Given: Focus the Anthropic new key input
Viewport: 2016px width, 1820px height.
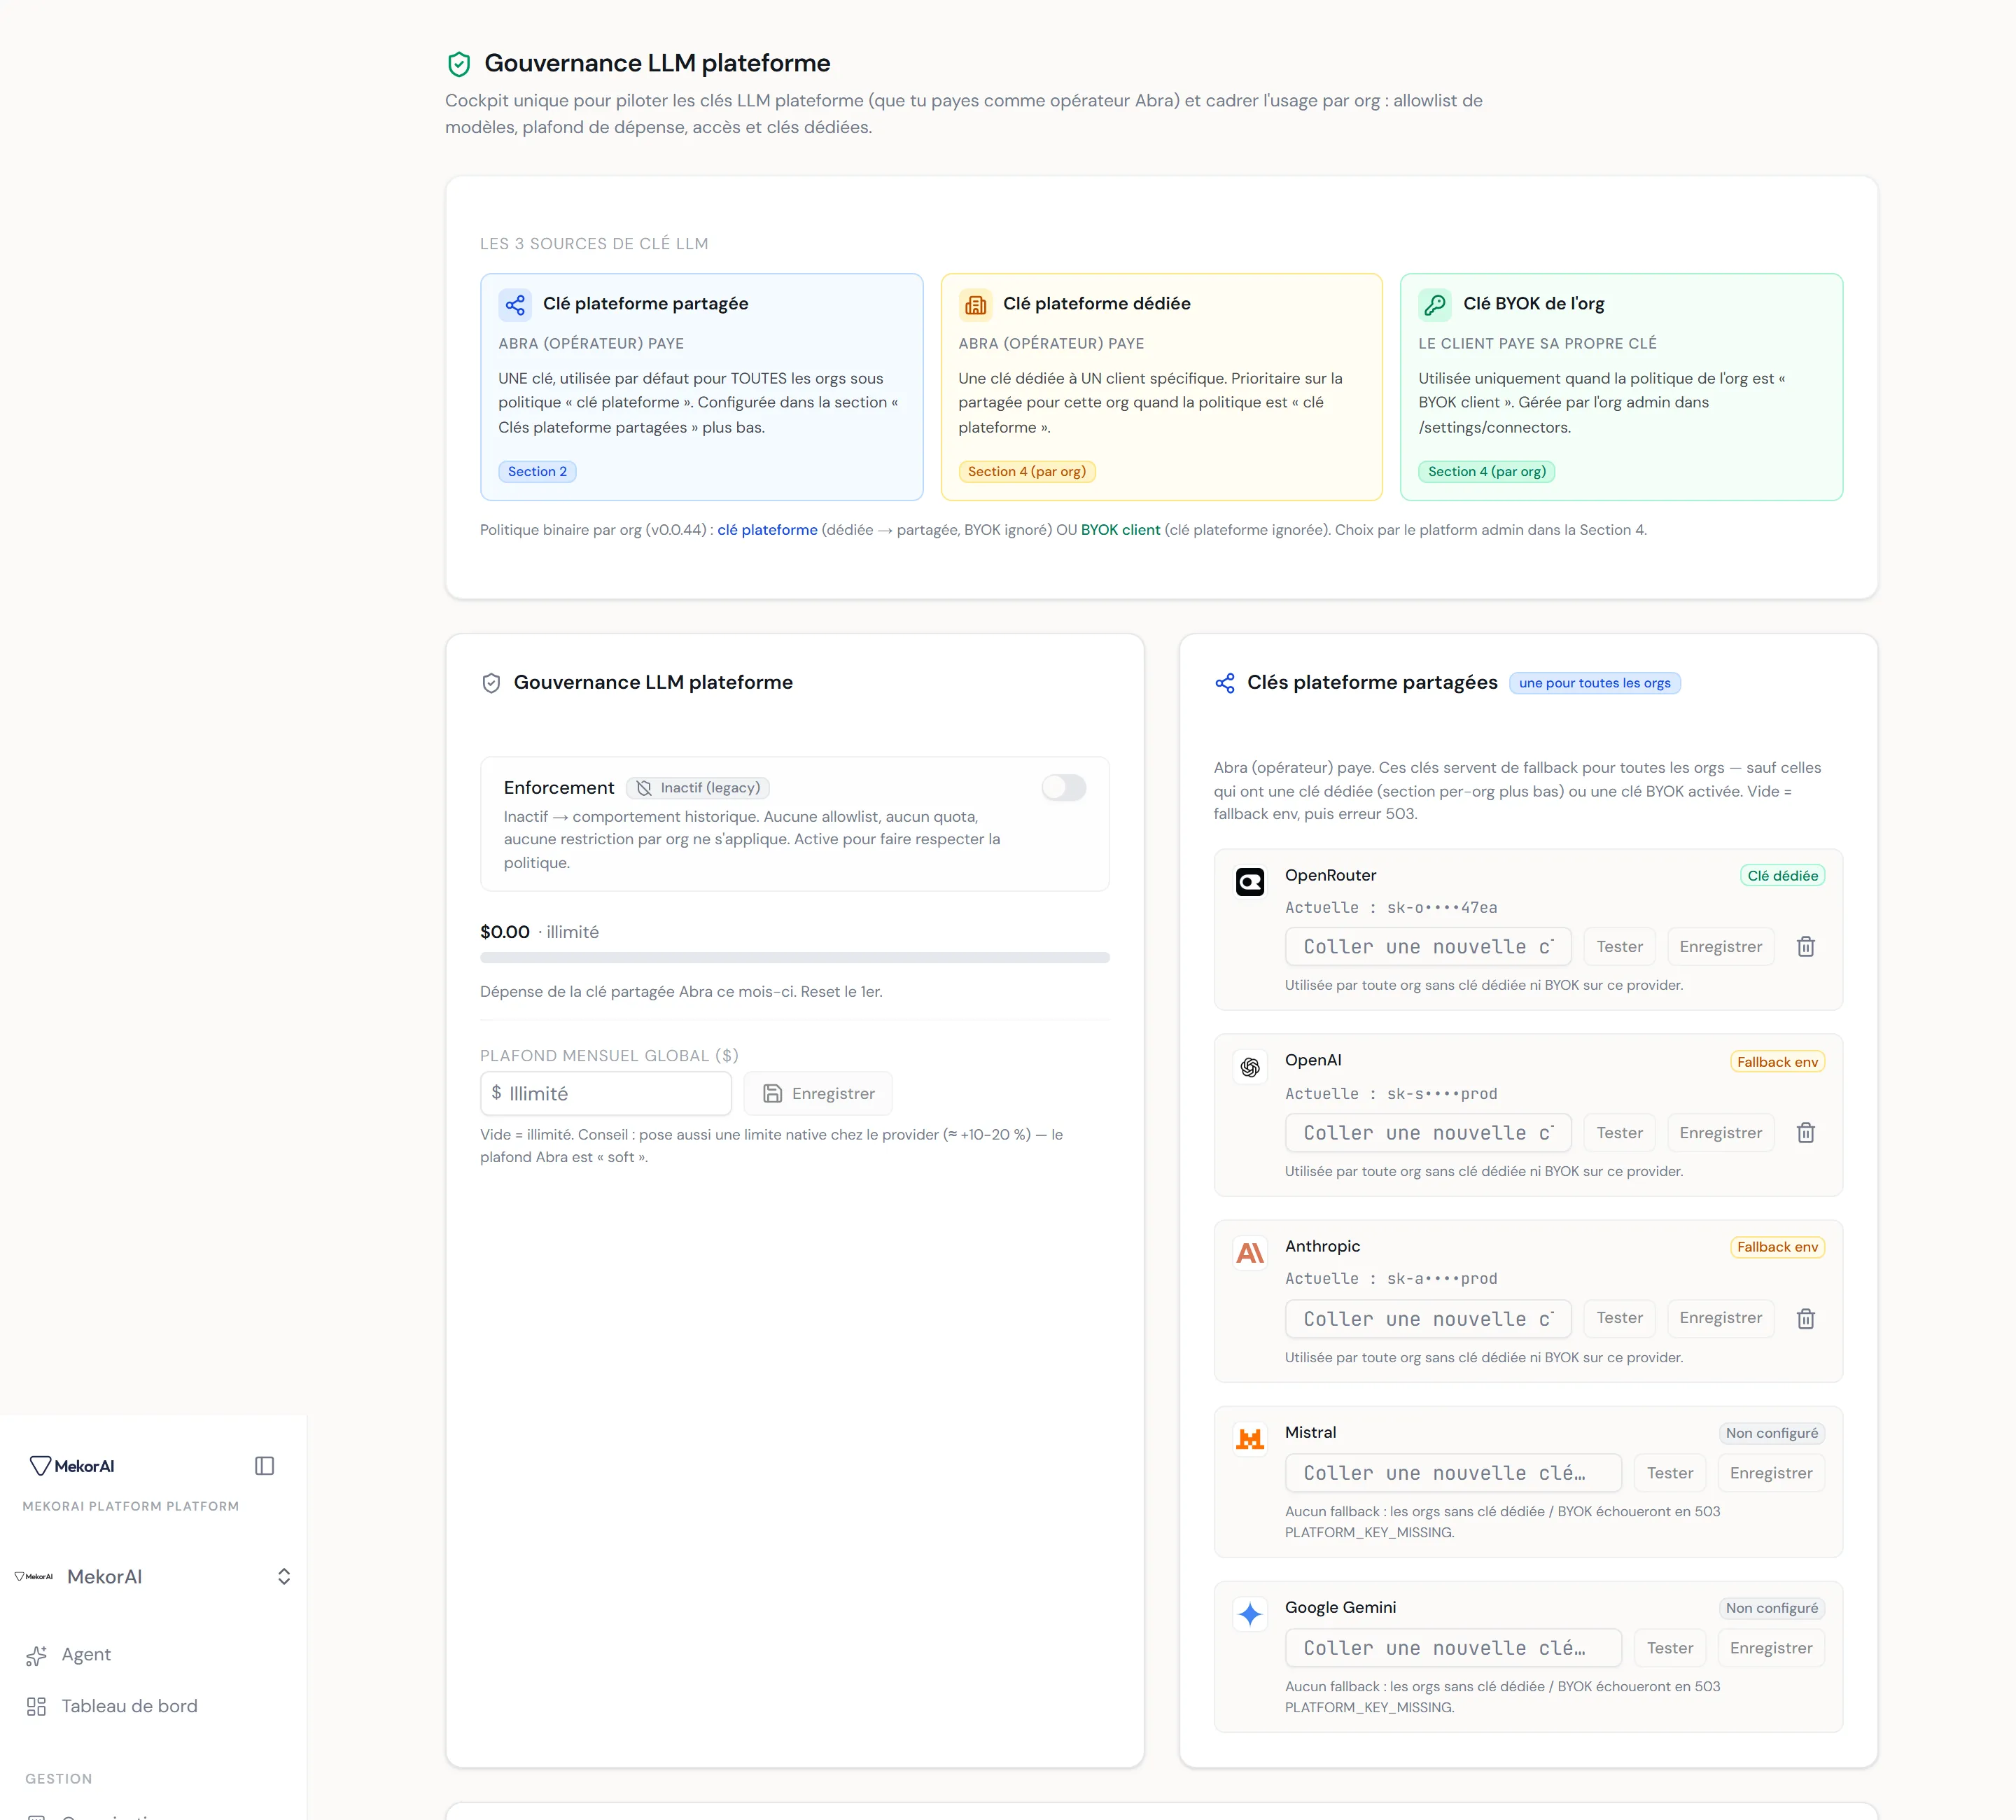Looking at the screenshot, I should pyautogui.click(x=1428, y=1319).
